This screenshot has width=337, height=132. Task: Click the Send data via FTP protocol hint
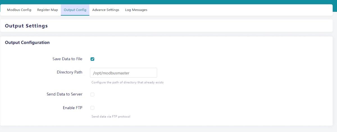111,116
